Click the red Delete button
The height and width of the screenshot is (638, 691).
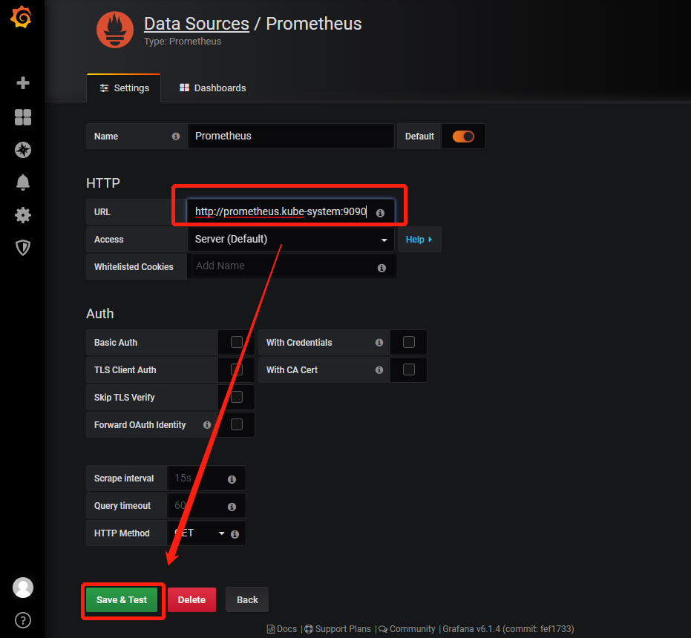point(191,599)
